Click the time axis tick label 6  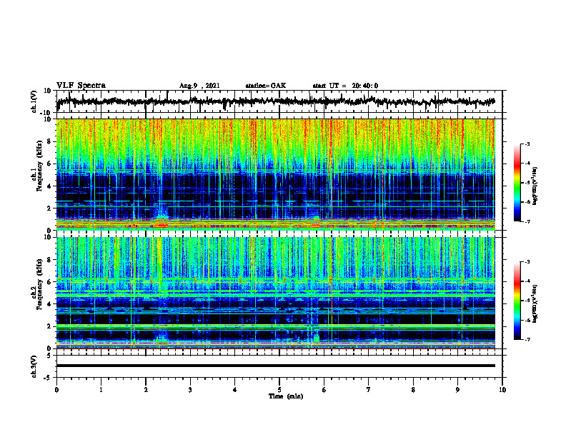point(324,390)
